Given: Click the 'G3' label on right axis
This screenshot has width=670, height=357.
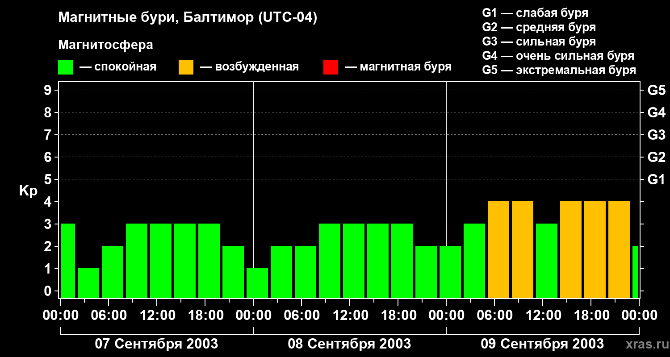Looking at the screenshot, I should [x=656, y=135].
